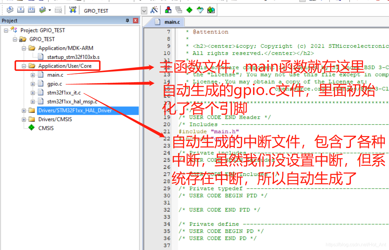Open the GPIO_TEST target selection combo box
389x250 pixels.
click(115, 11)
